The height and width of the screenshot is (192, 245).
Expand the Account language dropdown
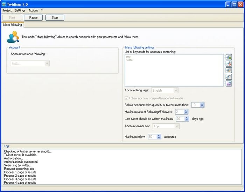(176, 90)
